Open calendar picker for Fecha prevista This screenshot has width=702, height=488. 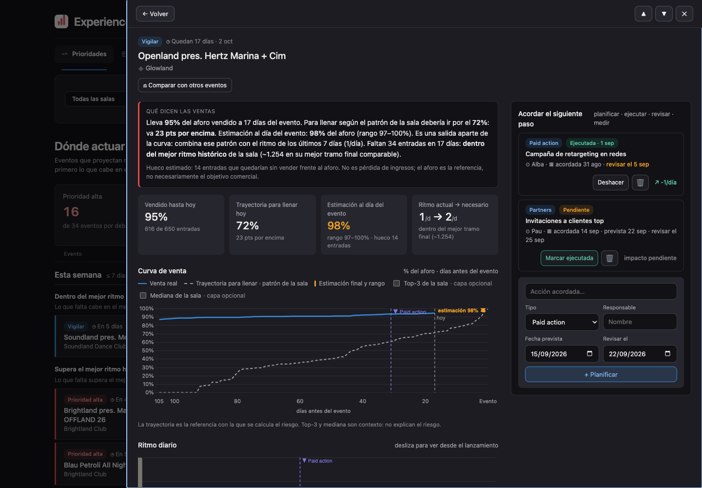click(589, 353)
